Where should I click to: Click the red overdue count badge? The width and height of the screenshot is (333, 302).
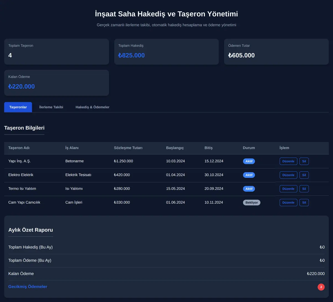pos(321,287)
